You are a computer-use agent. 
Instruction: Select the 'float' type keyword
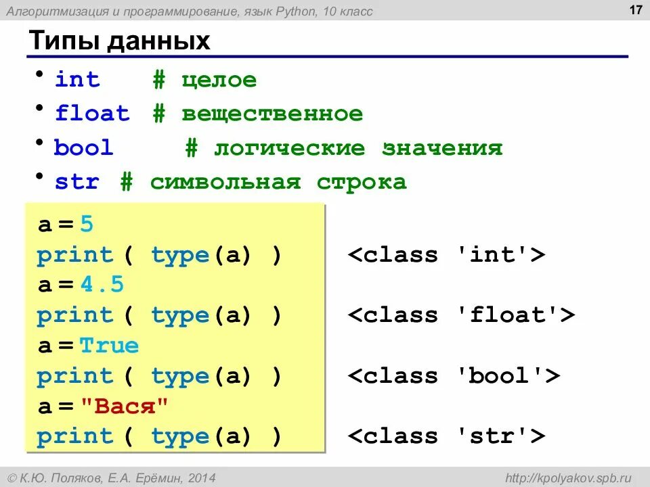(x=93, y=113)
